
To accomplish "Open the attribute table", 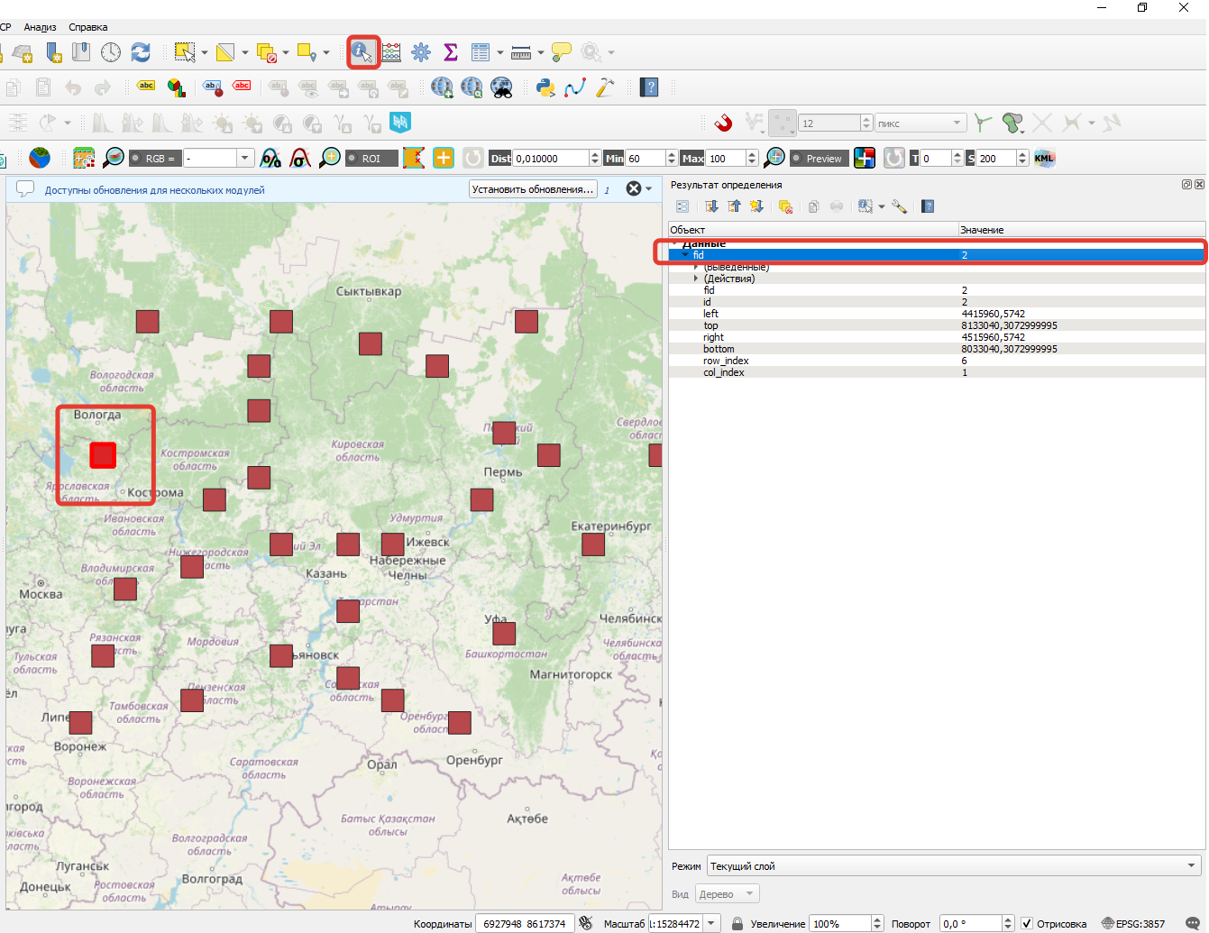I will pos(480,52).
